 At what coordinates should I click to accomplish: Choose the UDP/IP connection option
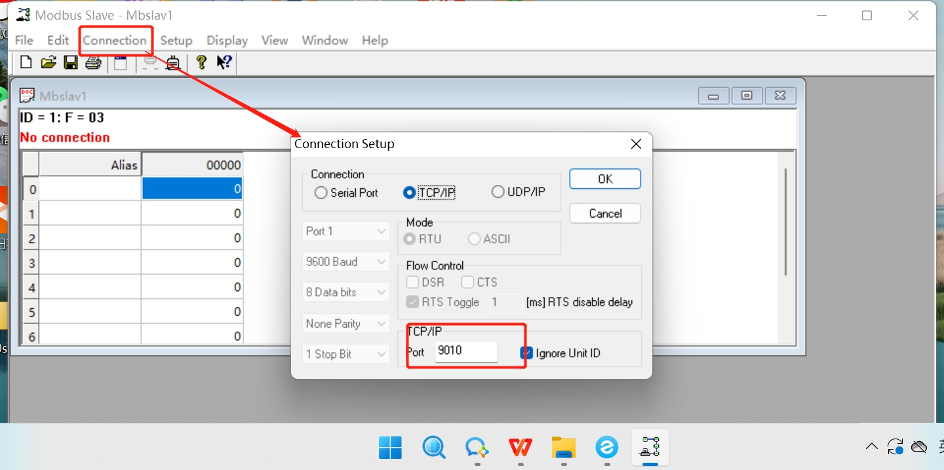(x=498, y=192)
